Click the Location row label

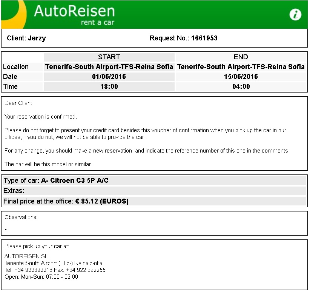coord(16,67)
